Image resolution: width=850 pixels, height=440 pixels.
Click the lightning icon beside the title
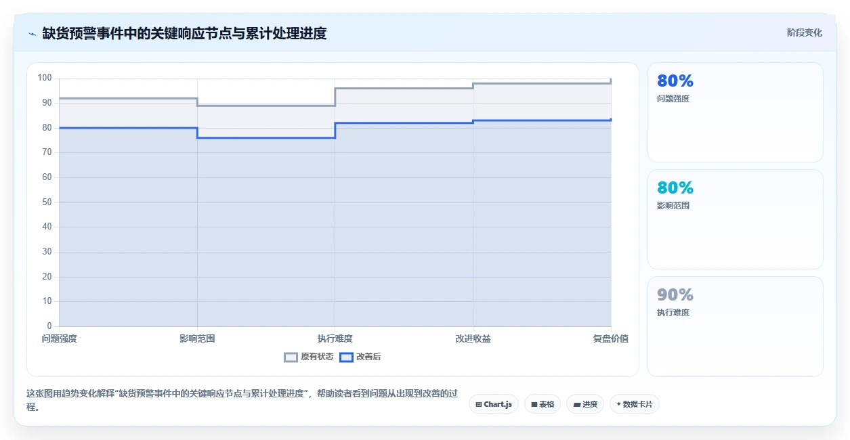tap(32, 34)
